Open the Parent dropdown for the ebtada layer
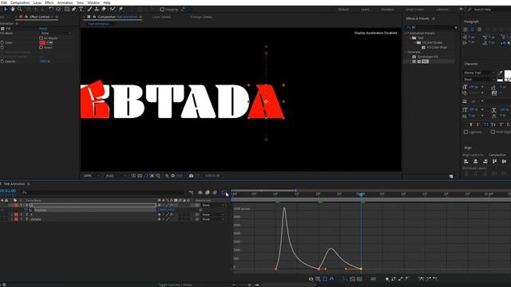This screenshot has width=511, height=287. click(213, 220)
